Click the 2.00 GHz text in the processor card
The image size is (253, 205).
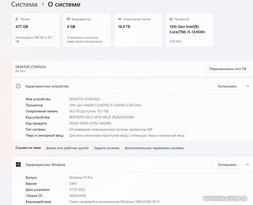(175, 41)
